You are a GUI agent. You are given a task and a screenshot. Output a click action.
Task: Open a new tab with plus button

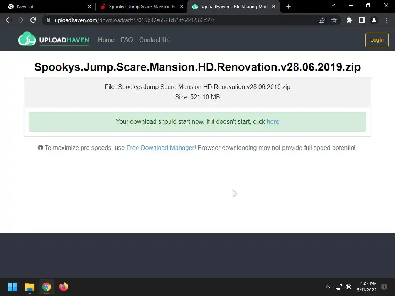pos(289,7)
